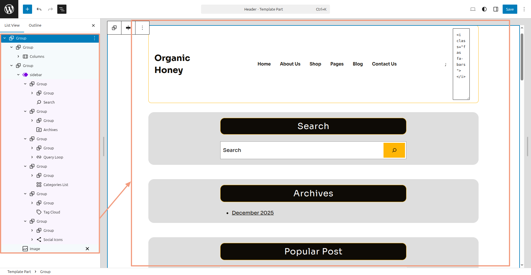Click the WordPress logo icon

(9, 9)
